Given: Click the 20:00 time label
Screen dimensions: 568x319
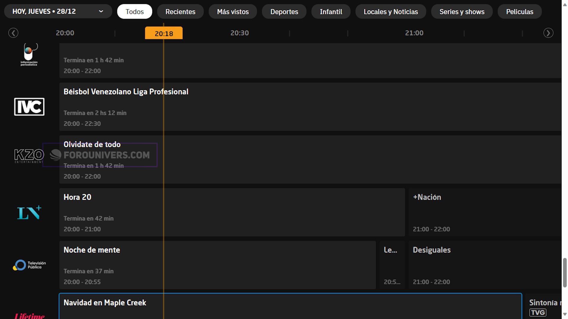Looking at the screenshot, I should [65, 33].
